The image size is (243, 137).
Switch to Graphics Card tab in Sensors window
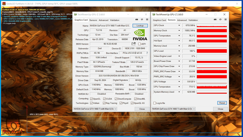pos(159,20)
